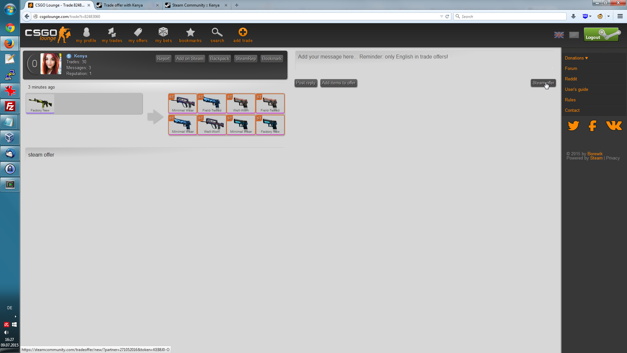The image size is (627, 353).
Task: Open my offers tag icon
Action: click(138, 32)
